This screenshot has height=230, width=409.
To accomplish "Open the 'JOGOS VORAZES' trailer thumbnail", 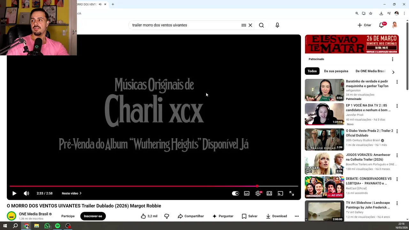I will [x=324, y=163].
